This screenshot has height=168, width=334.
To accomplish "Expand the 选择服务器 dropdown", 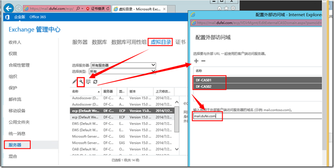I will [123, 65].
